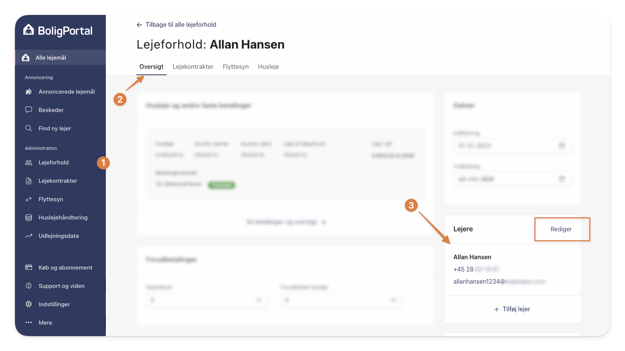Open the Fraflytning date picker calendar
Image resolution: width=625 pixels, height=351 pixels.
(x=562, y=179)
